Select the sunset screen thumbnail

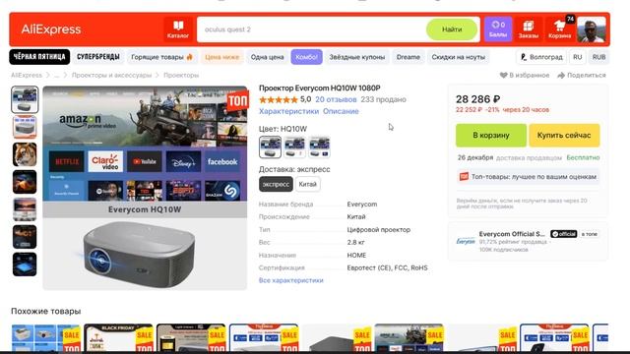(x=25, y=209)
